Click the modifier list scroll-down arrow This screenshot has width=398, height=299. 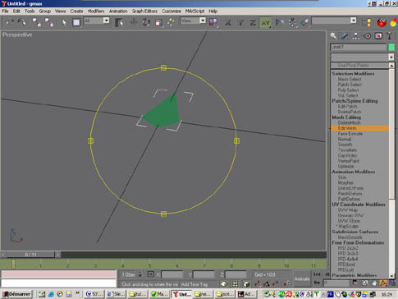(x=391, y=276)
